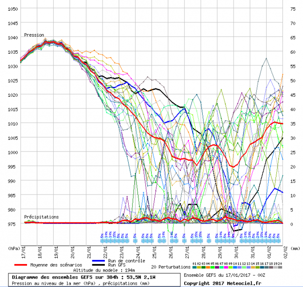Image resolution: width=303 pixels, height=287 pixels.
Task: Click 'Ensemble GEFS du 17/01/2017 - 00Z' text
Action: [224, 275]
